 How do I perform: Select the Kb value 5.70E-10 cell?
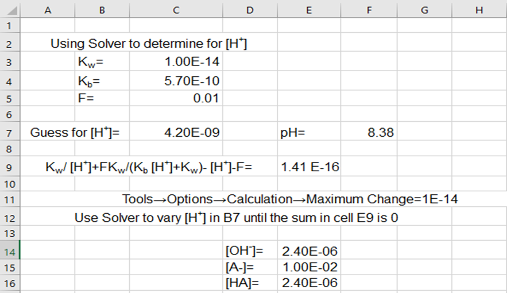pyautogui.click(x=192, y=80)
